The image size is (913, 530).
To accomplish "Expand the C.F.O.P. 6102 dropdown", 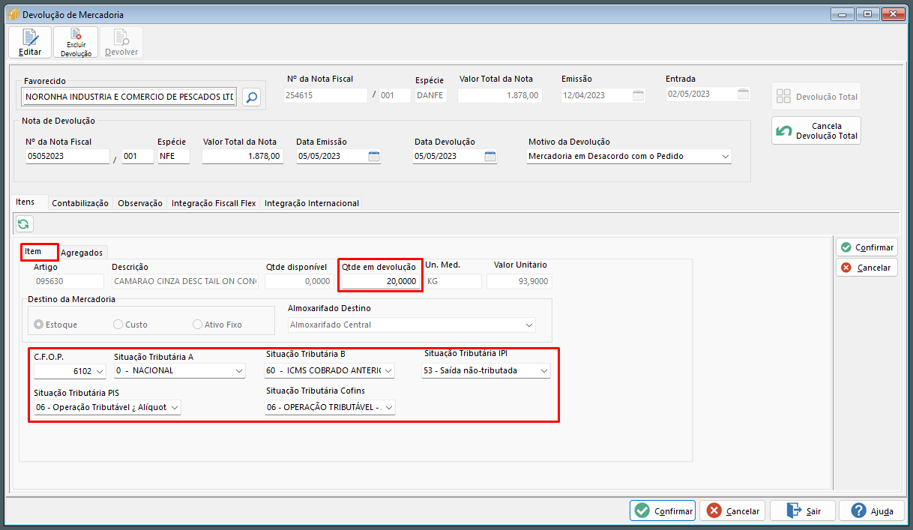I will coord(100,370).
